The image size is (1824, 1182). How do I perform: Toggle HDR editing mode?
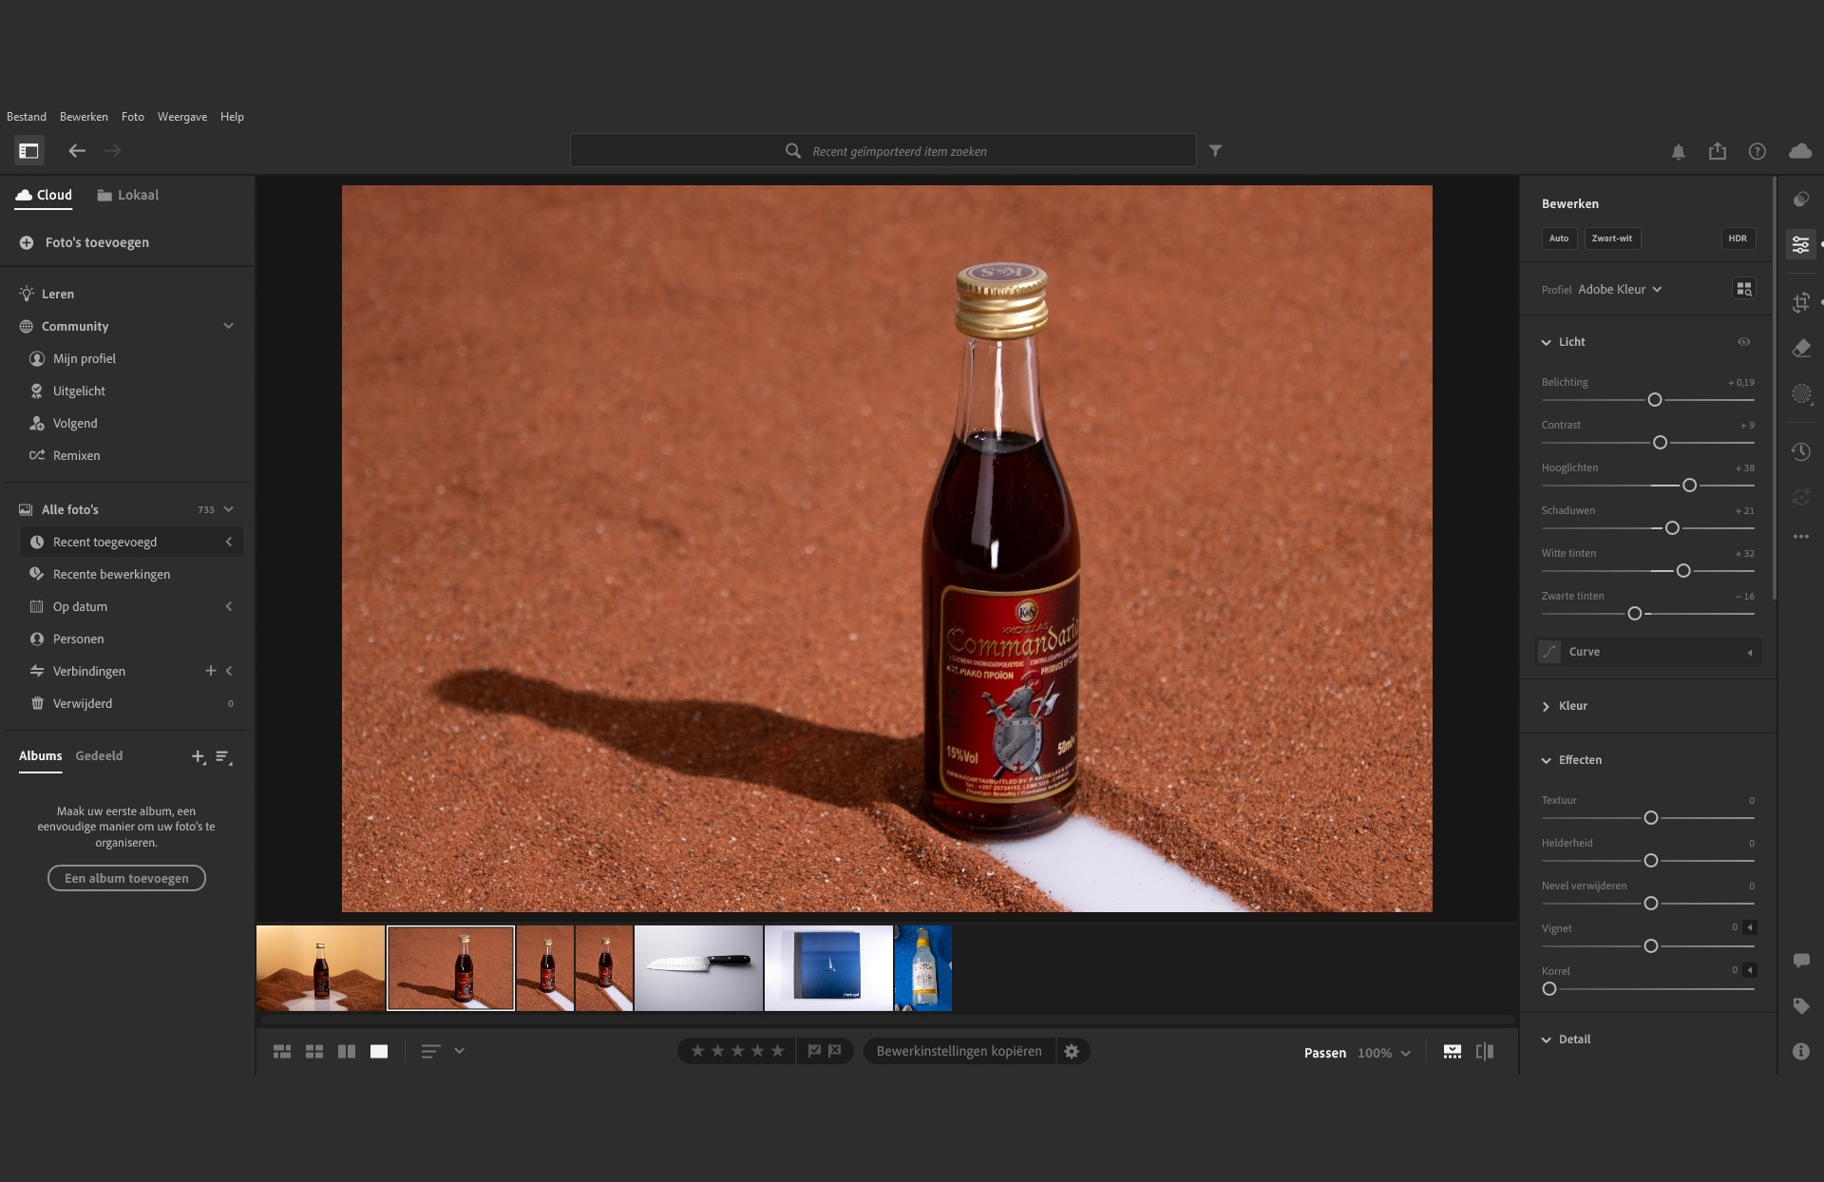pyautogui.click(x=1738, y=238)
